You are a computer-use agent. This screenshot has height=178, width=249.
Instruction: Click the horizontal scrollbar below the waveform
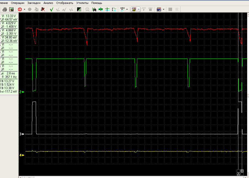point(132,176)
